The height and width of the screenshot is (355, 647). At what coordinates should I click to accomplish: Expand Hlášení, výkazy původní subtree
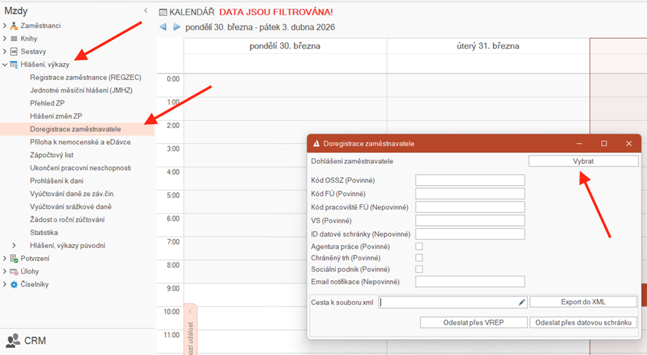point(14,246)
